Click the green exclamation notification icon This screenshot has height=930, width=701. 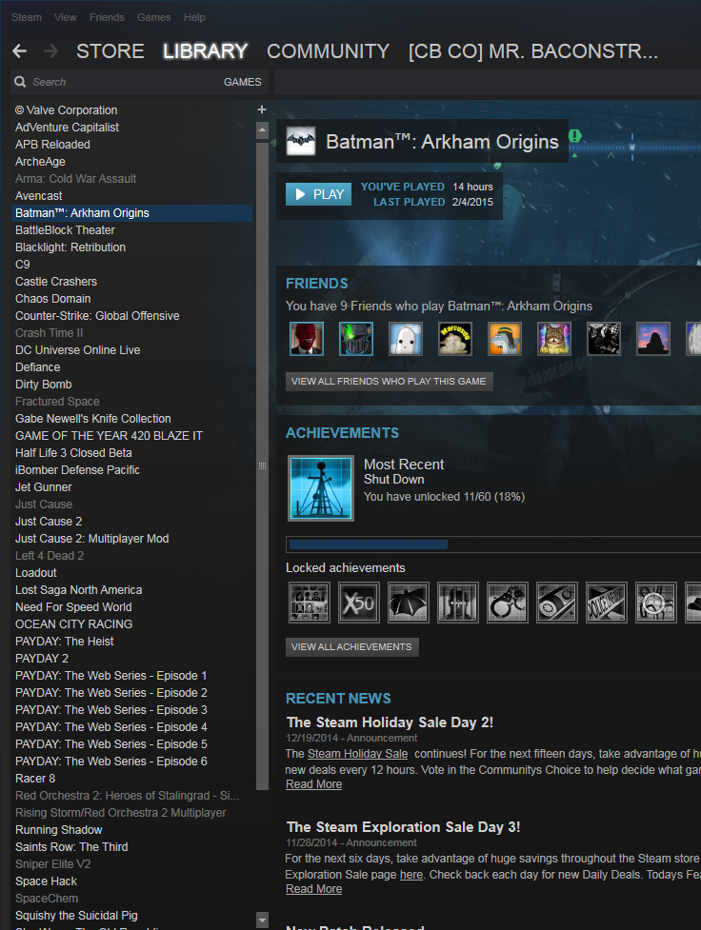click(574, 136)
